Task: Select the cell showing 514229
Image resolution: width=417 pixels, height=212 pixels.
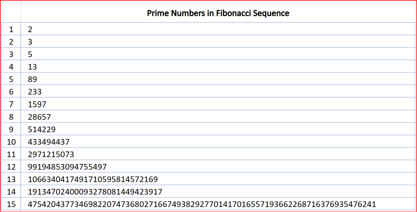Action: click(x=42, y=129)
